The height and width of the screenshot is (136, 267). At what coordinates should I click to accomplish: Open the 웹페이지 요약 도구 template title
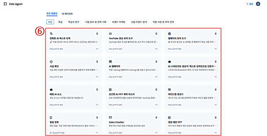(177, 38)
